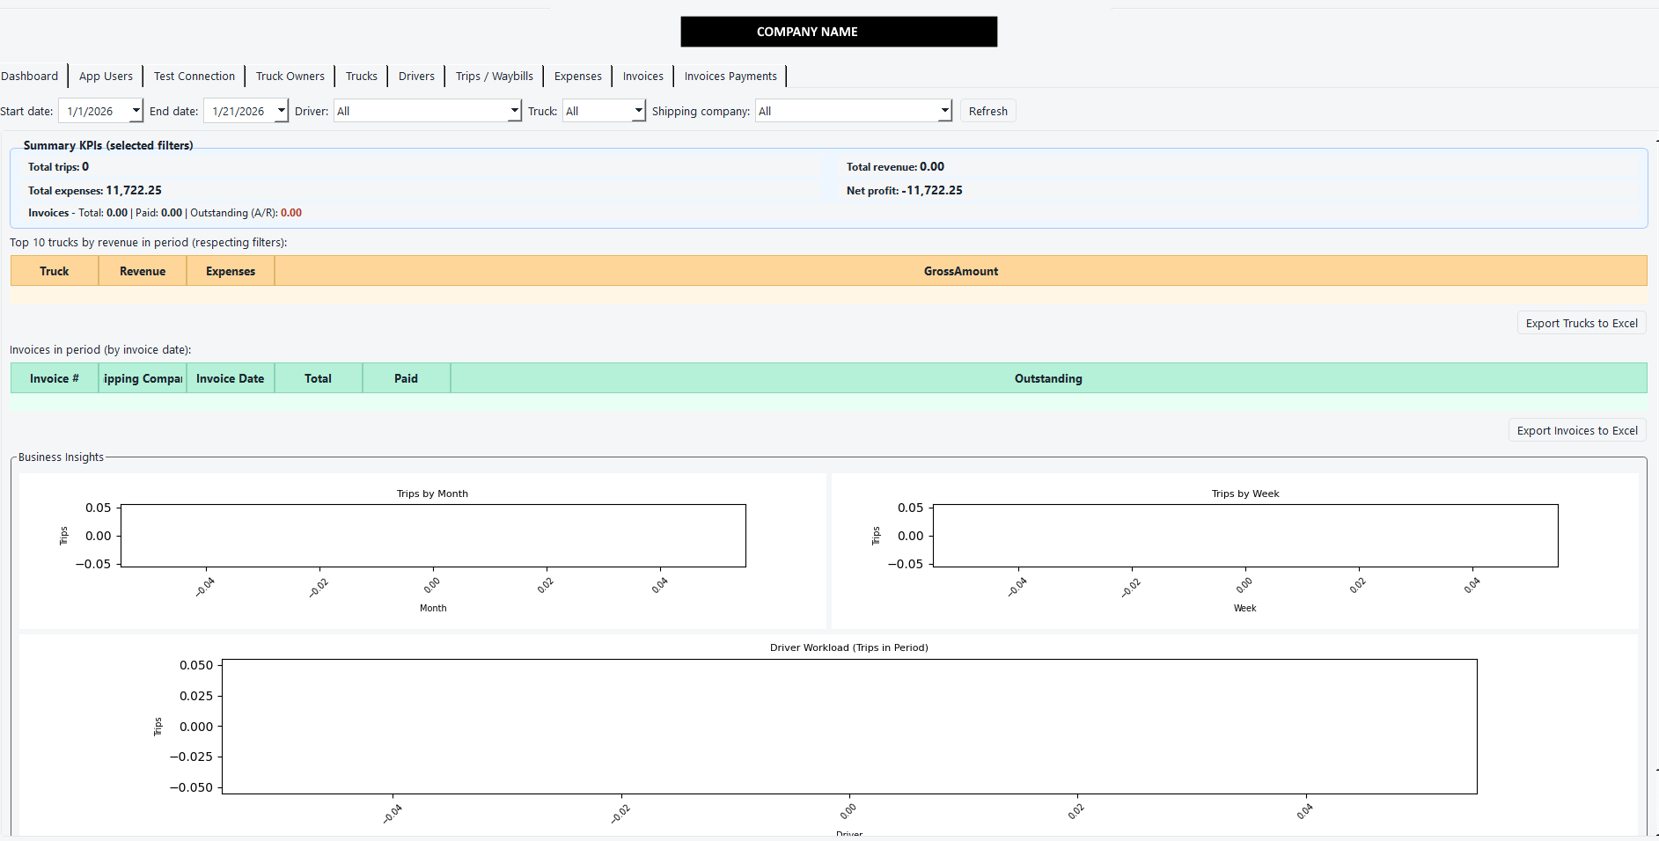Sort by GrossAmount column header
The height and width of the screenshot is (841, 1659).
(x=960, y=271)
